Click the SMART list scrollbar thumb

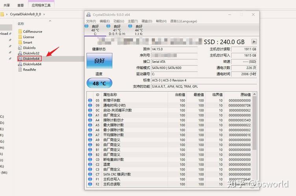[x=254, y=123]
